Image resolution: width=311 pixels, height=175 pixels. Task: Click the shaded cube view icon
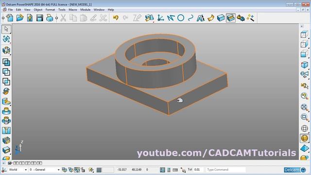[x=304, y=65]
